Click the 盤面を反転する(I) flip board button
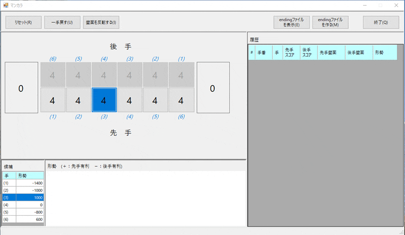This screenshot has height=235, width=405. coord(101,22)
